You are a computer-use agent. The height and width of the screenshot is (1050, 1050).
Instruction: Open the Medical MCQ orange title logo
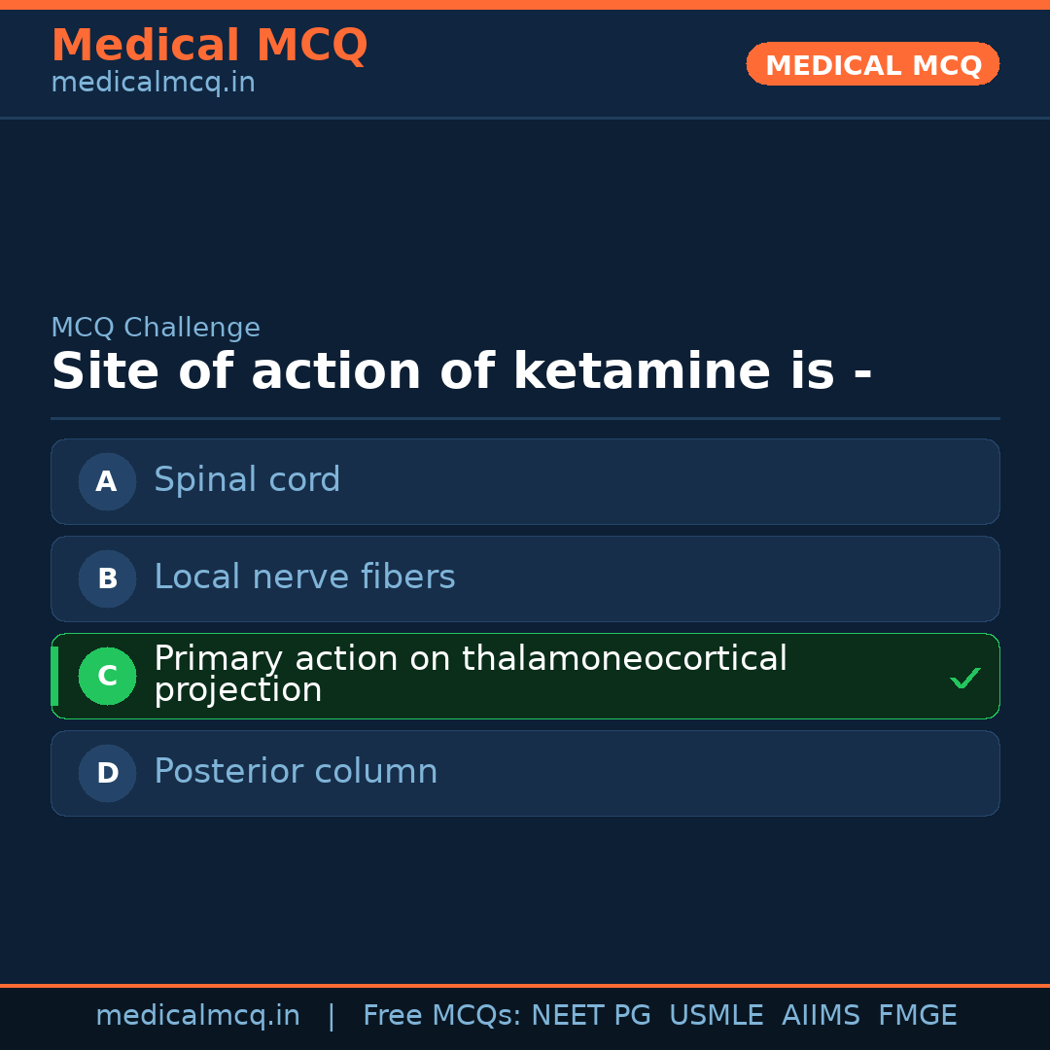[x=209, y=46]
